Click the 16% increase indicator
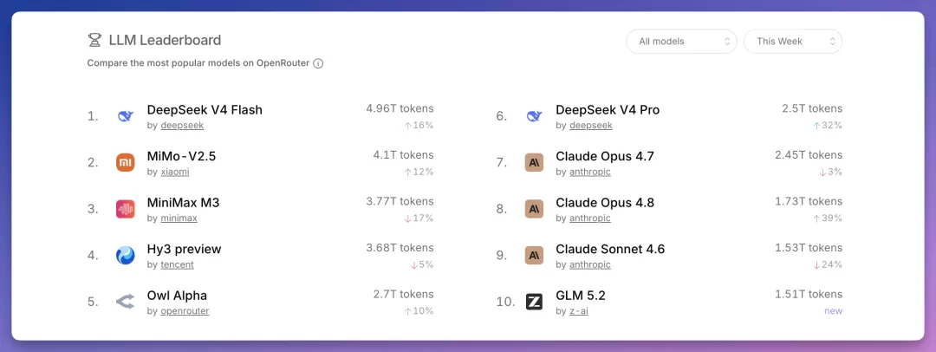 419,126
